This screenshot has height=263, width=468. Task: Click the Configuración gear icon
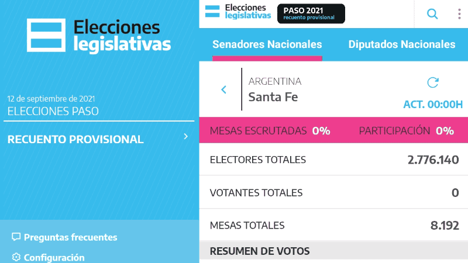pyautogui.click(x=16, y=257)
